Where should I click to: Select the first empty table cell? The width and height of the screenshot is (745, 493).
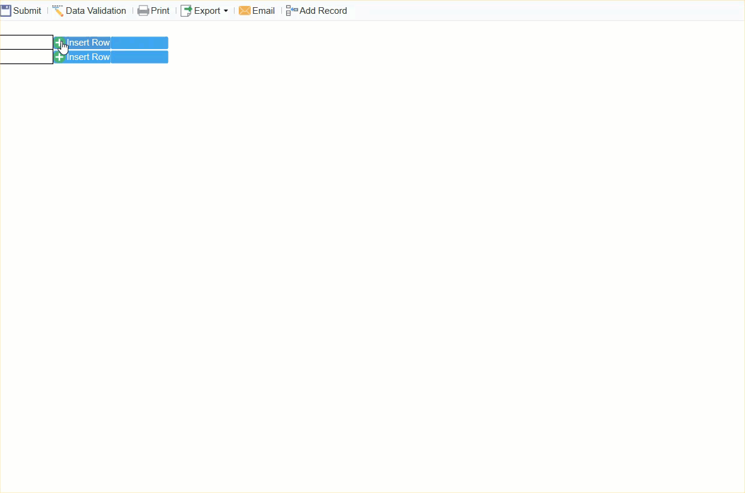(26, 42)
